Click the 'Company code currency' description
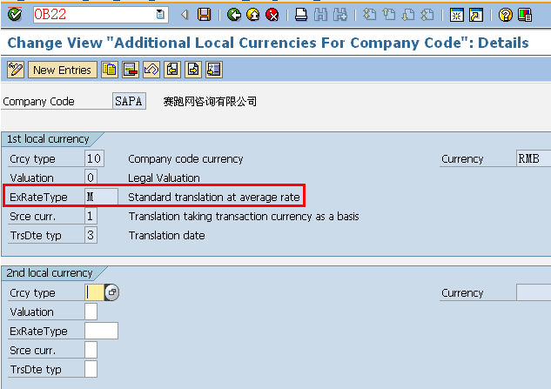Screen dimensions: 551x389 (185, 159)
